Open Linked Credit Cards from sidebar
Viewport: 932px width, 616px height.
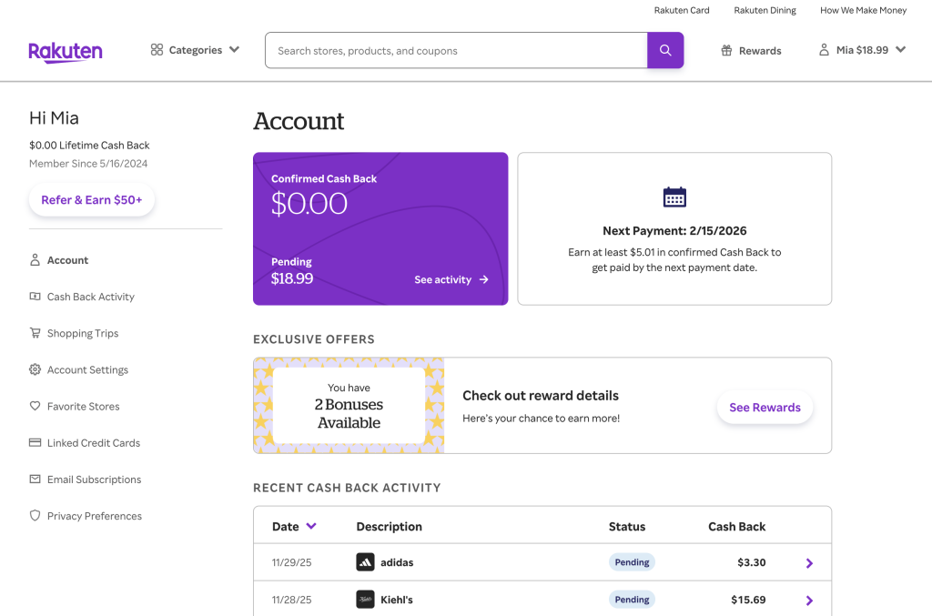93,443
